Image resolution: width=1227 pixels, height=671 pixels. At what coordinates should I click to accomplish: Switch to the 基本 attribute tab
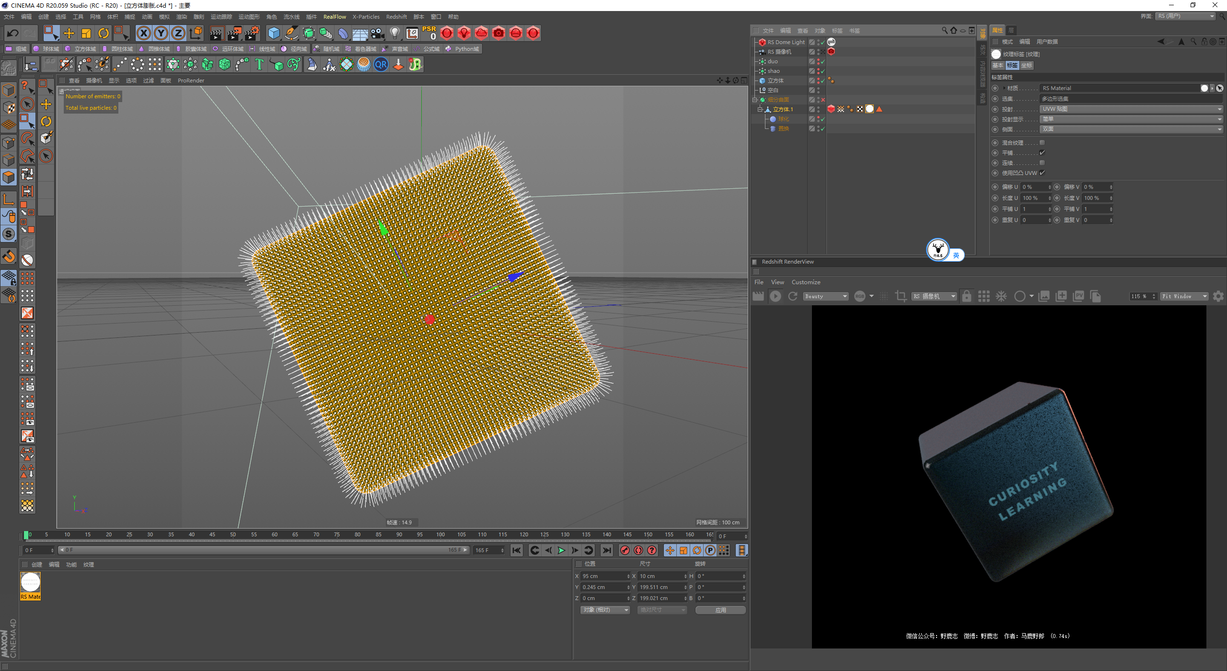click(x=998, y=66)
